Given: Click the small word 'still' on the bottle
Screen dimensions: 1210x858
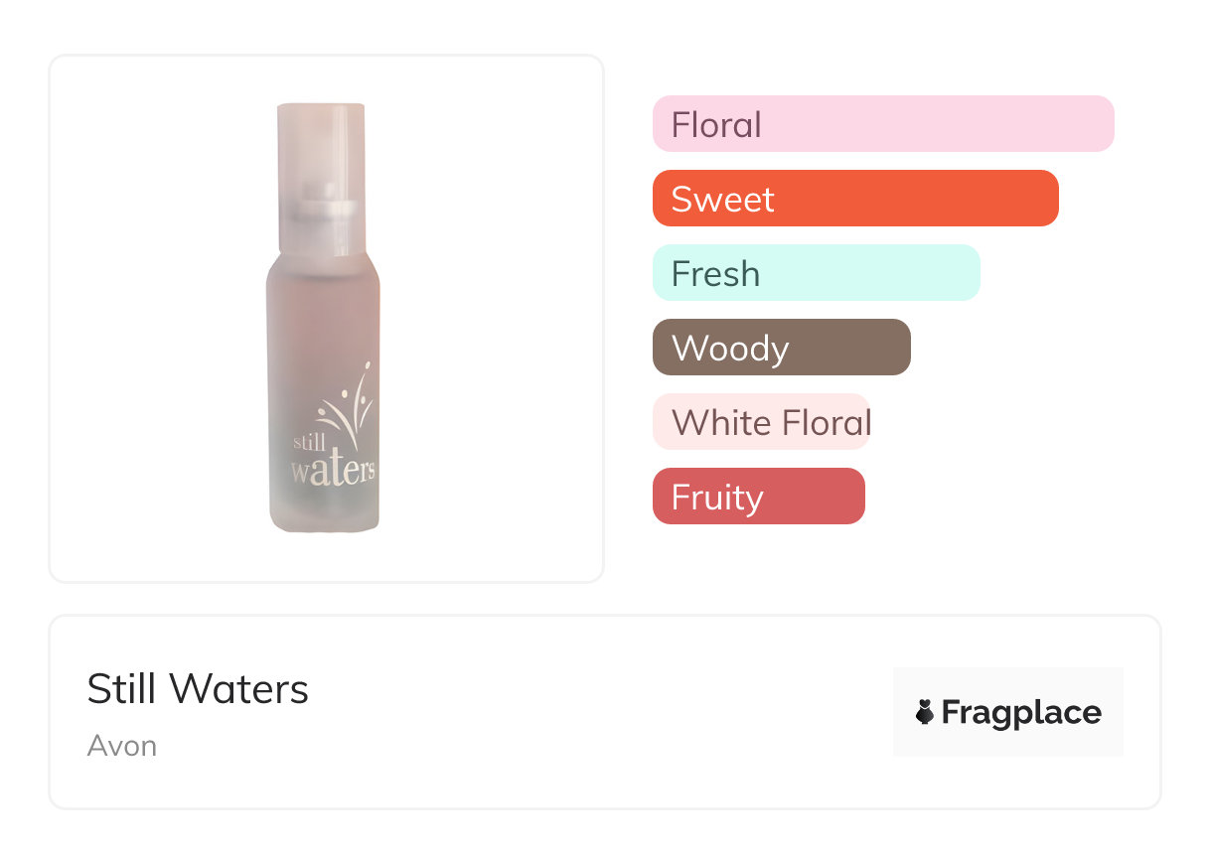Looking at the screenshot, I should [x=309, y=440].
